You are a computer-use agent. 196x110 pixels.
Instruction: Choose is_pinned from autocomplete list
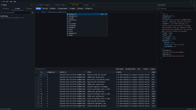point(87,26)
